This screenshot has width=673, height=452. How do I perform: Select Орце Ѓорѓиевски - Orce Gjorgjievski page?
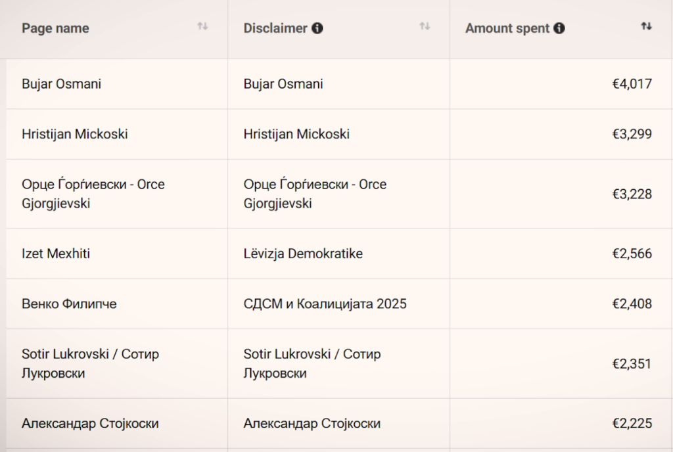(x=93, y=194)
